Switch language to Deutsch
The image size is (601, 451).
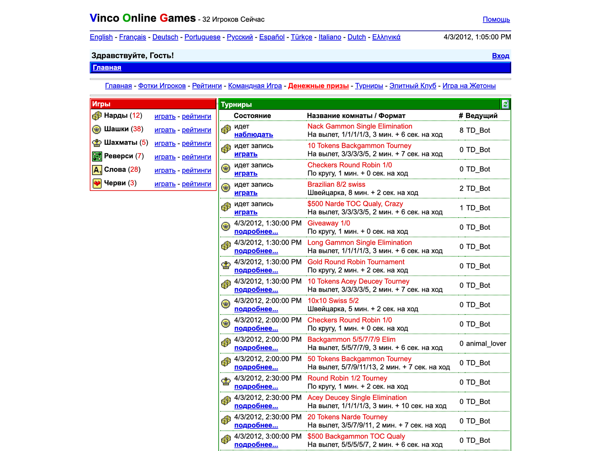point(165,37)
